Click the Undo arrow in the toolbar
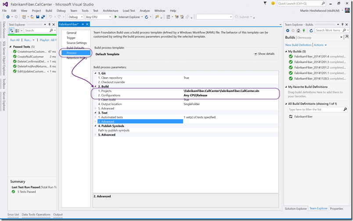The image size is (353, 221). pos(50,17)
